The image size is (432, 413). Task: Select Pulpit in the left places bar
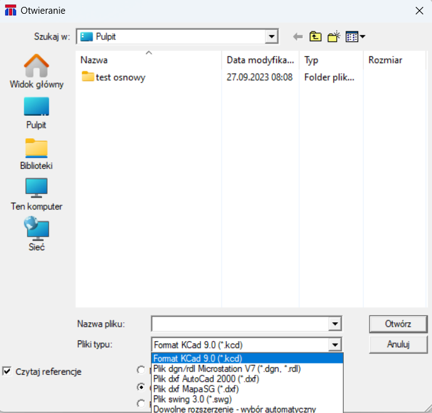[36, 113]
